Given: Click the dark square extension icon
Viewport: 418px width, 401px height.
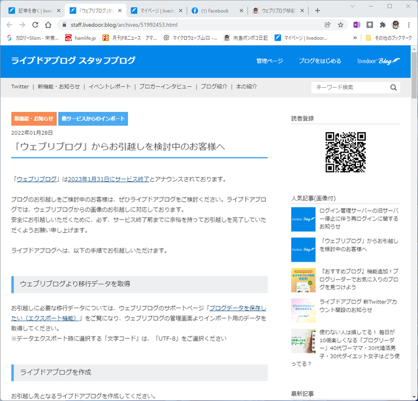Looking at the screenshot, I should coord(370,25).
